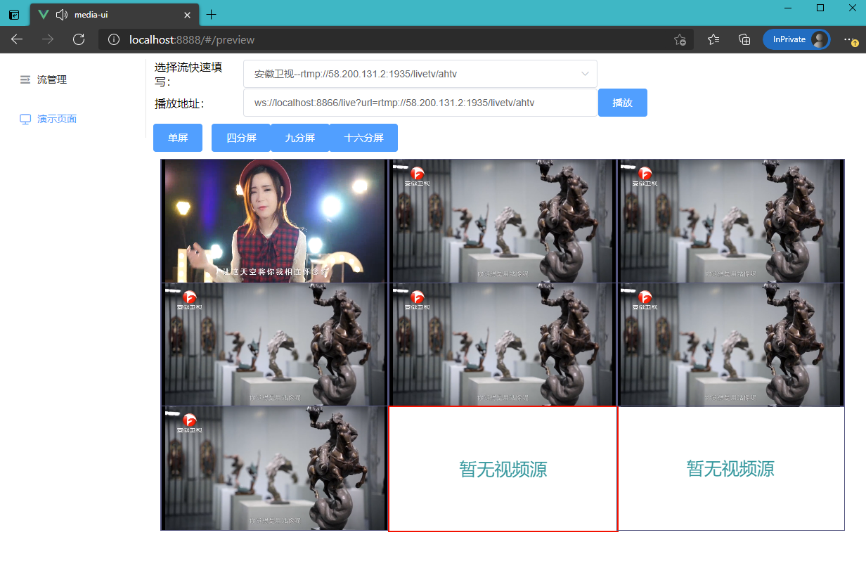Open a new browser tab with plus icon
This screenshot has width=866, height=568.
(211, 15)
